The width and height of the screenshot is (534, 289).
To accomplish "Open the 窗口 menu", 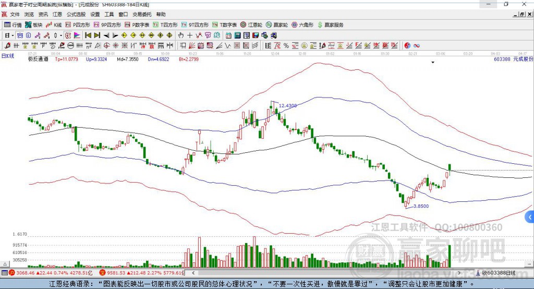I will point(123,14).
